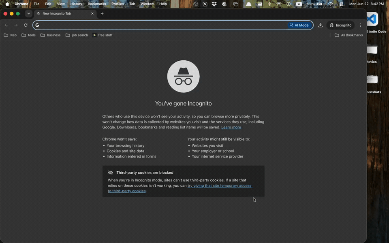Click the Google G icon in address bar
The image size is (389, 243).
[37, 25]
